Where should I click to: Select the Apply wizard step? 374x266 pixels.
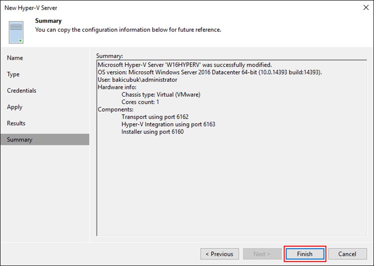click(15, 107)
